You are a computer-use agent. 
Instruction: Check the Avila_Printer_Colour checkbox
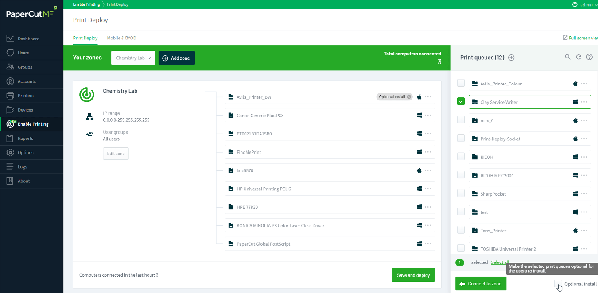click(461, 83)
